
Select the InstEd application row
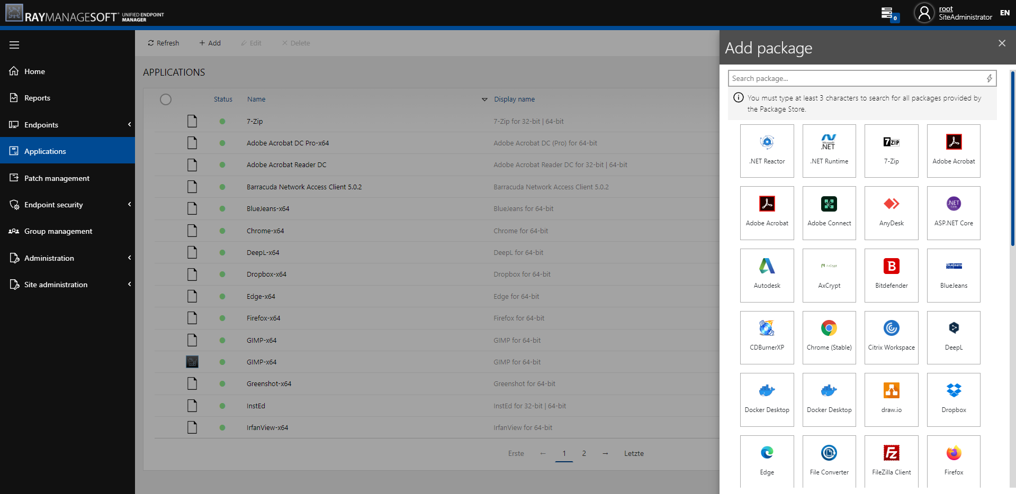(x=436, y=406)
